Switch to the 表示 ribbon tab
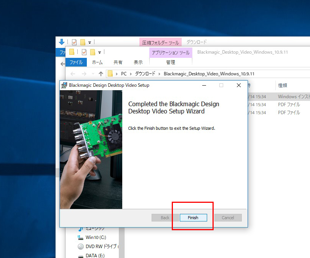Image resolution: width=310 pixels, height=258 pixels. tap(138, 62)
